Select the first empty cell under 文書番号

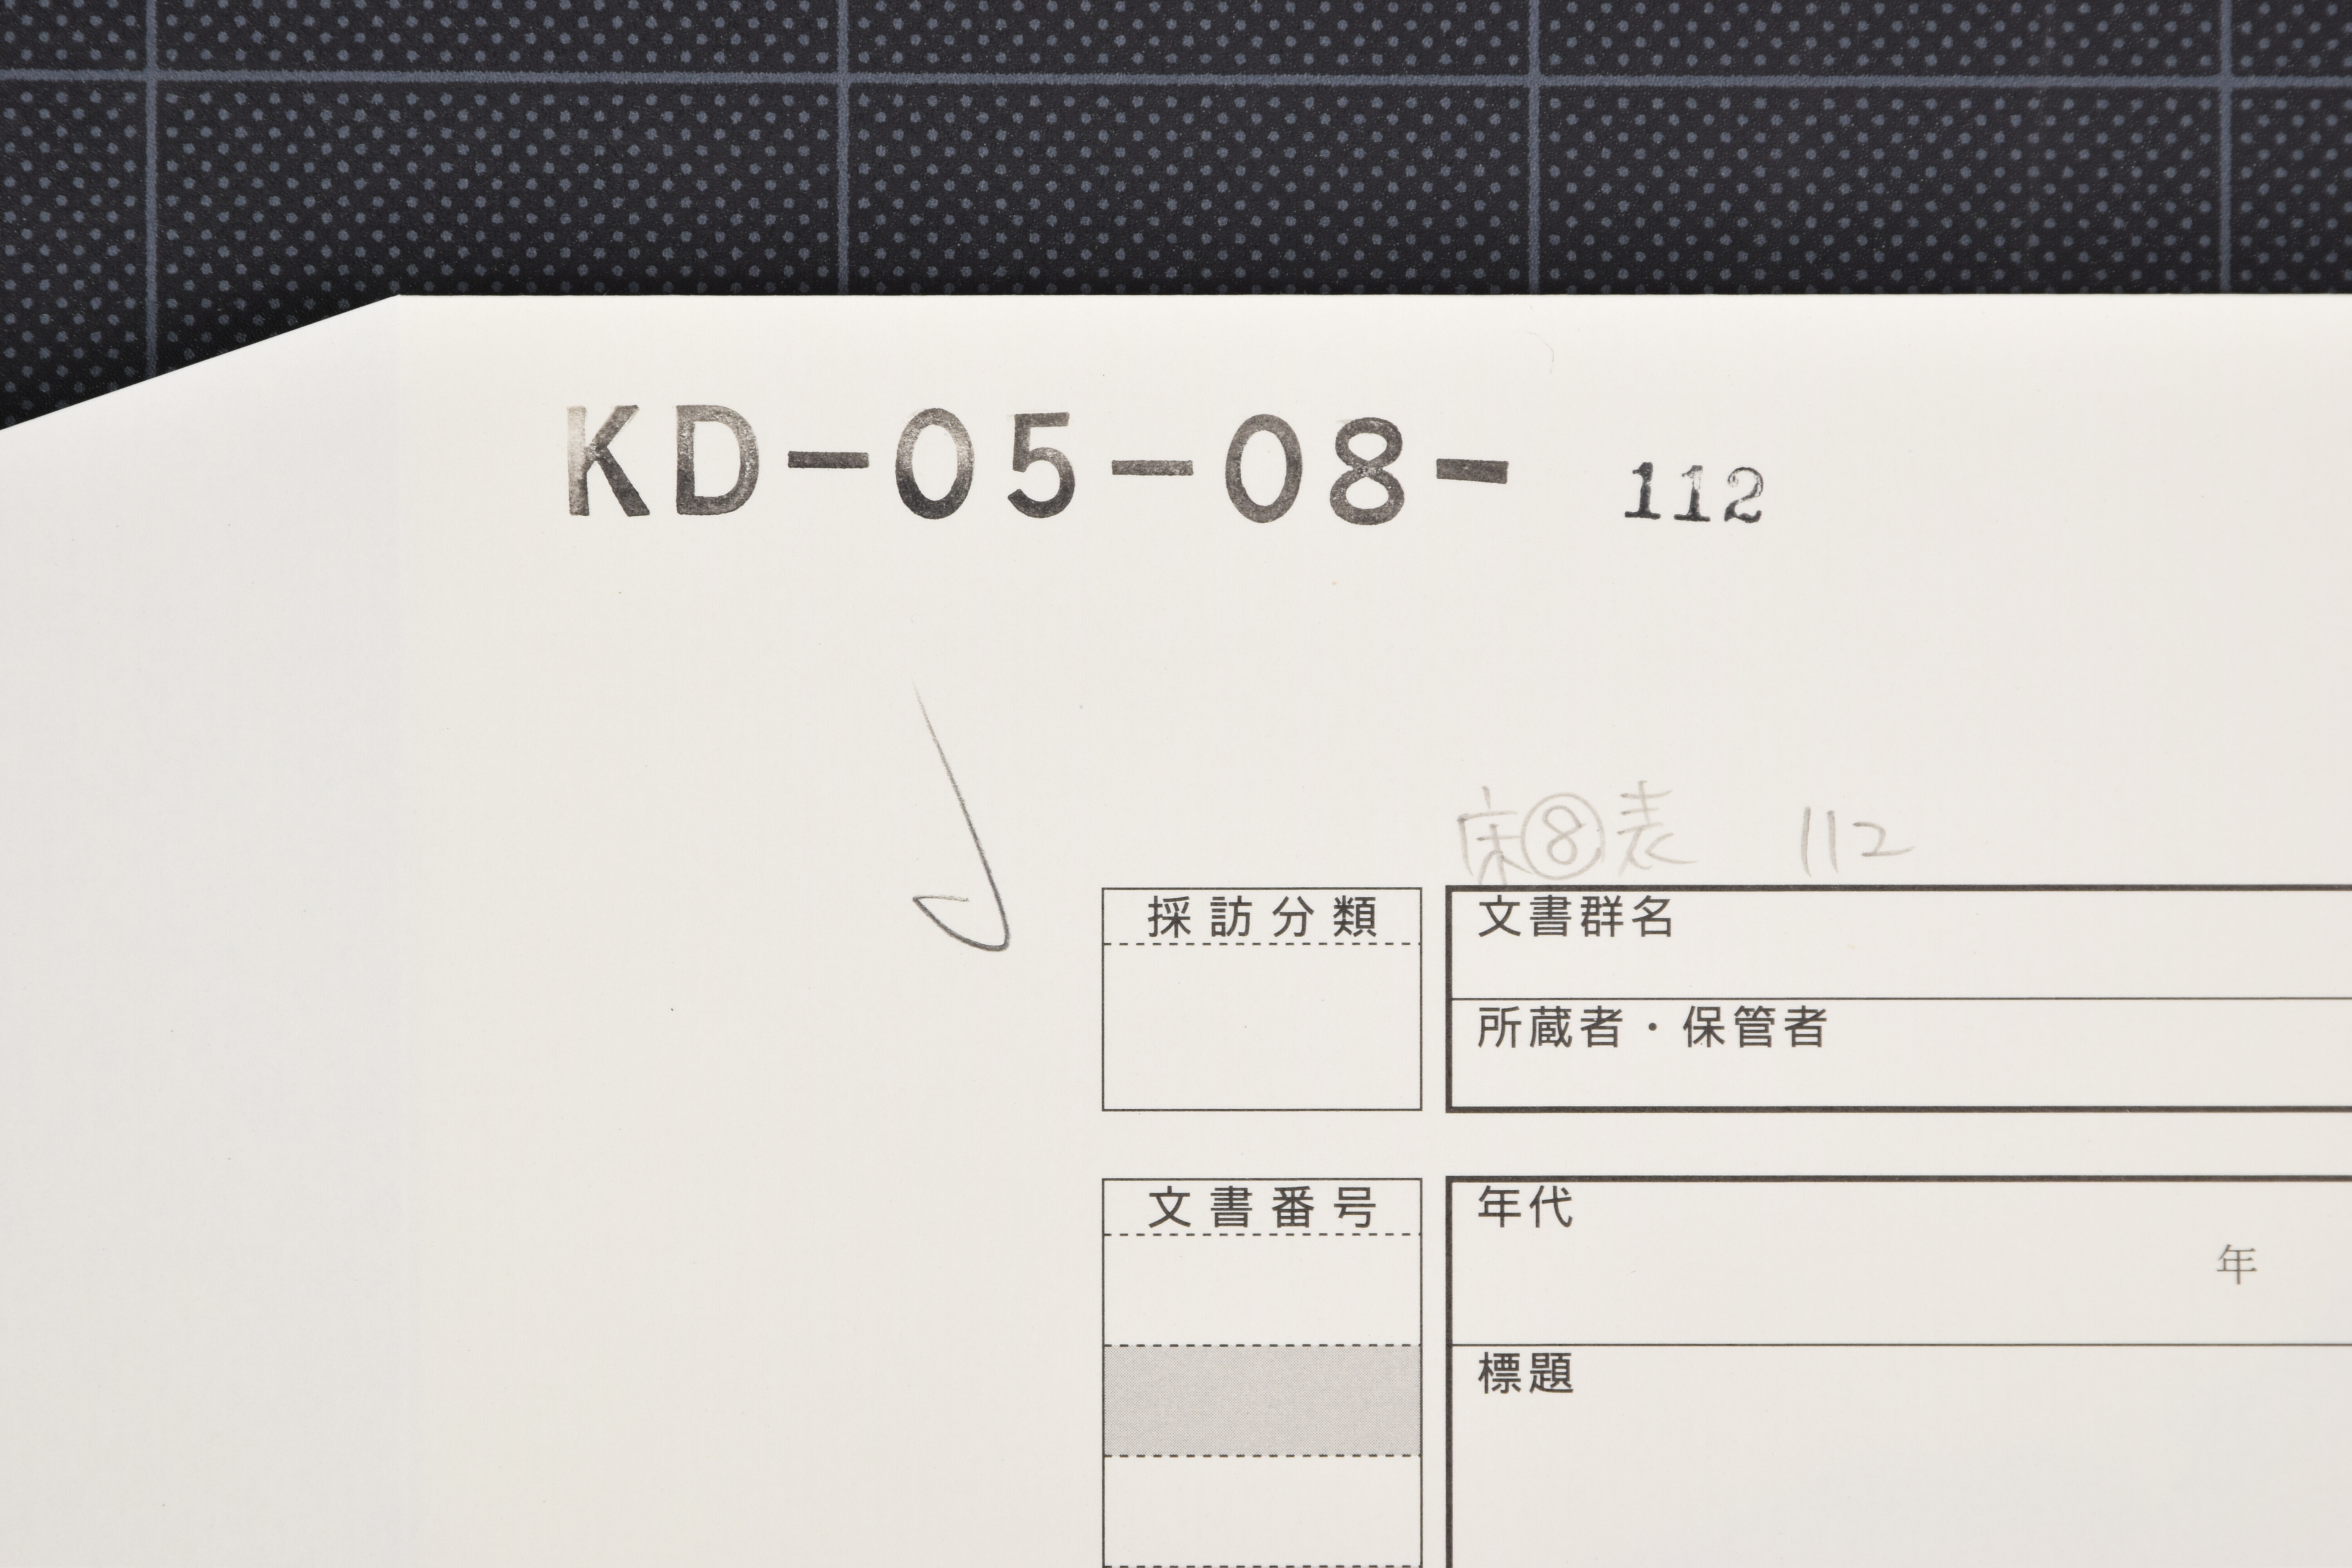(x=1261, y=1290)
